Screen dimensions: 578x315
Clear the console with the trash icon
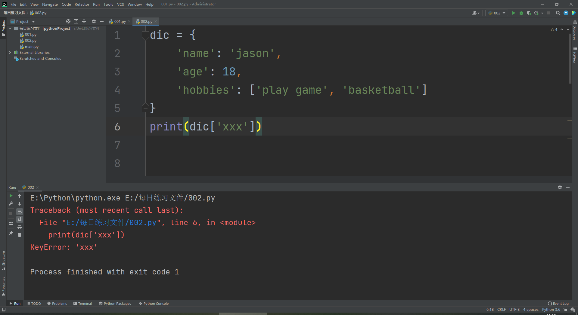click(x=20, y=235)
